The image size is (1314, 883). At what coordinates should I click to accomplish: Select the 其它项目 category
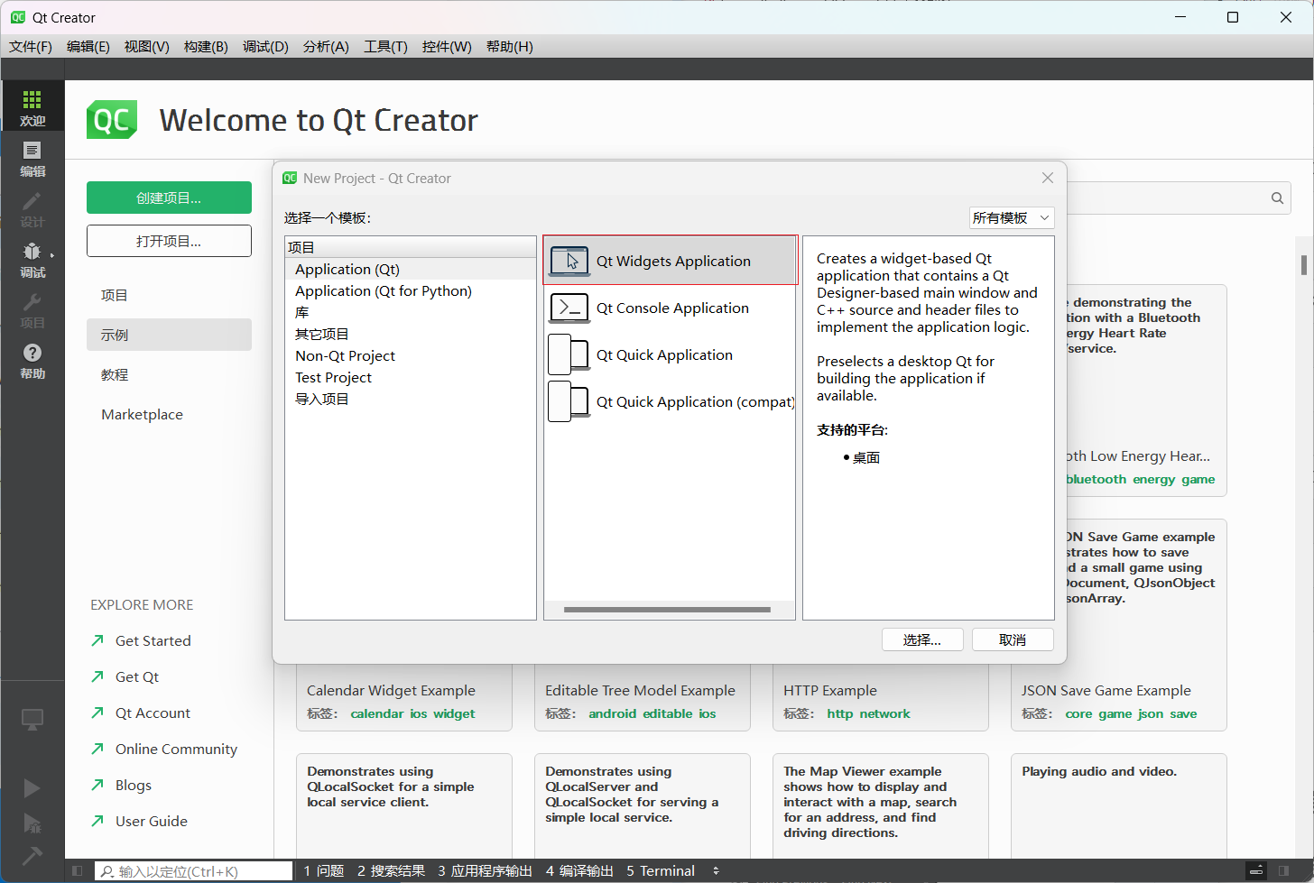(411, 334)
